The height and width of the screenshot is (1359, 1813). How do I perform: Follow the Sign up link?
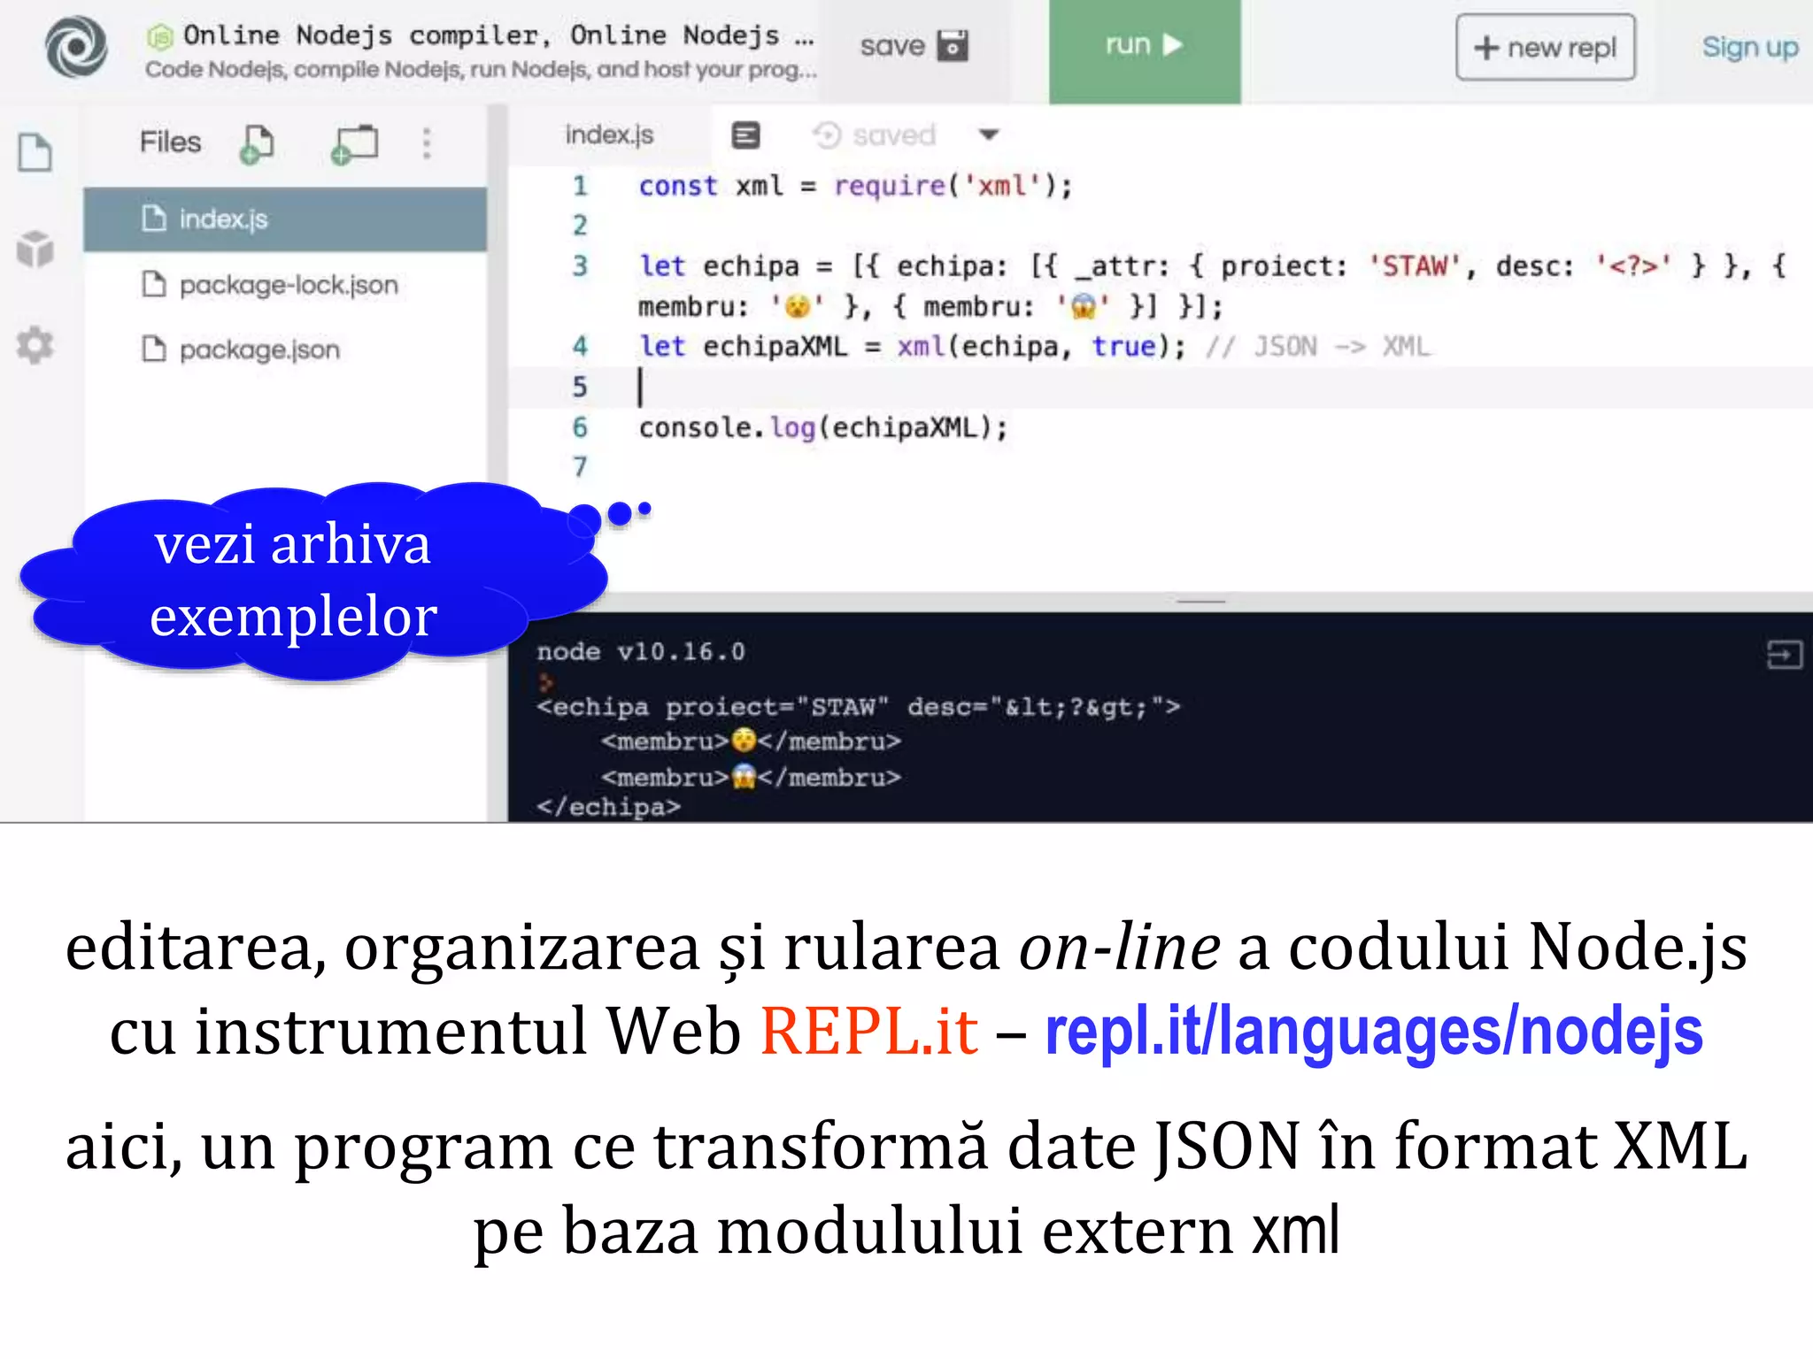1749,48
